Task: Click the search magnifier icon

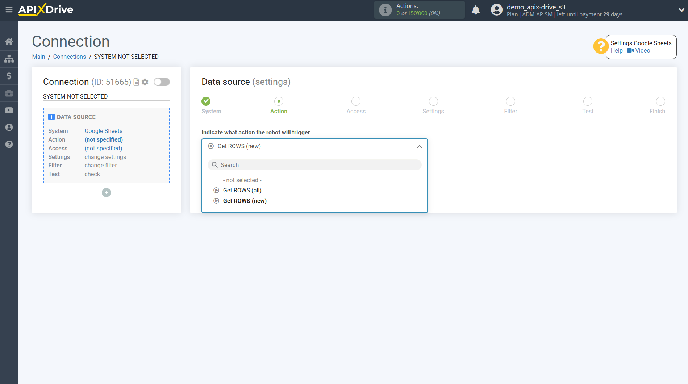Action: point(215,165)
